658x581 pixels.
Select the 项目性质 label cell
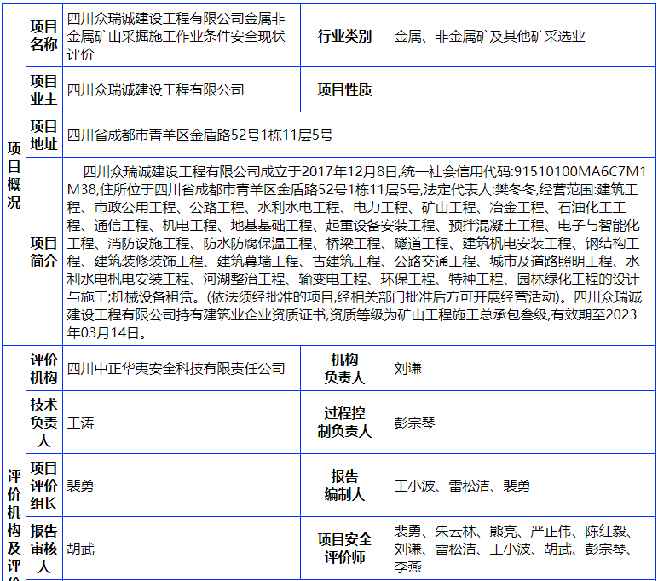[x=345, y=89]
